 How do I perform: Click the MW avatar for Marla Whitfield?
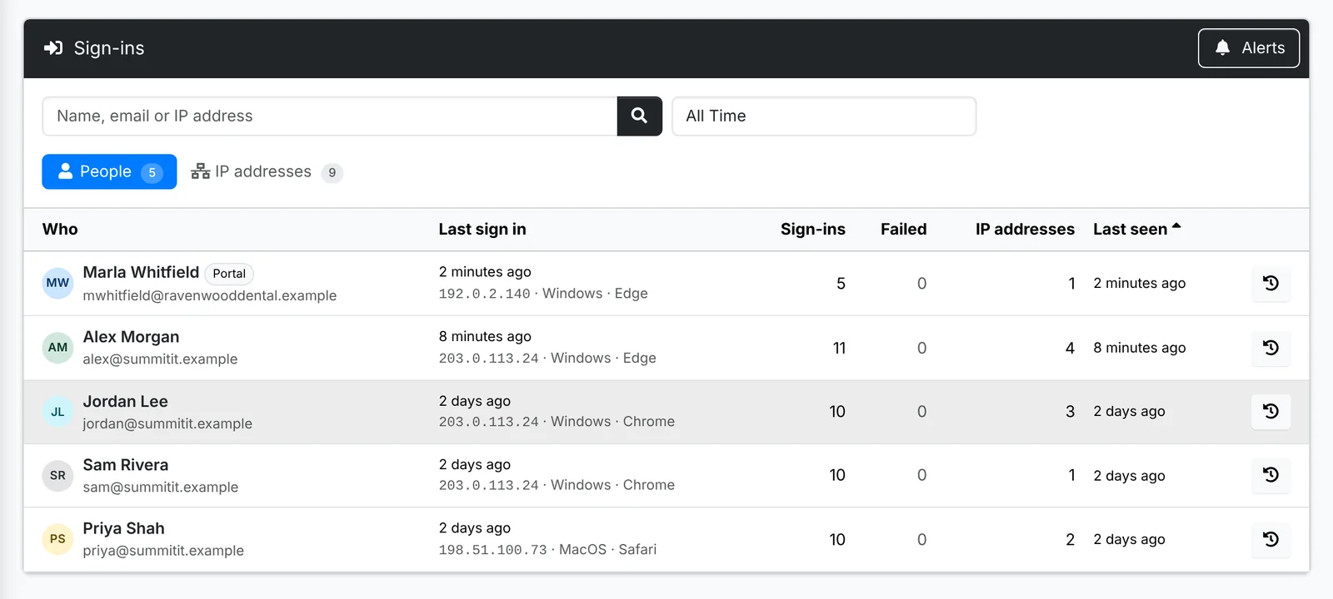[x=57, y=283]
